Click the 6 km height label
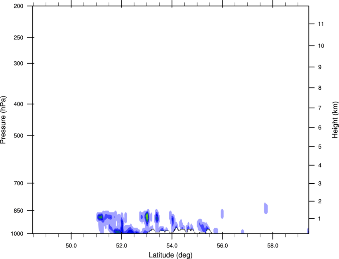Viewport: 339px width, 259px height. pyautogui.click(x=320, y=128)
